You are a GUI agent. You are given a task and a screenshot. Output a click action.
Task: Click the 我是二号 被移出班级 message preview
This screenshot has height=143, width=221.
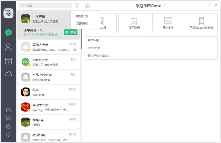[x=45, y=65]
